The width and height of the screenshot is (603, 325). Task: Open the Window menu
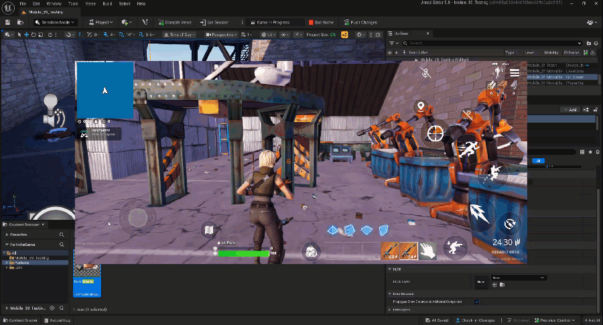click(x=54, y=3)
